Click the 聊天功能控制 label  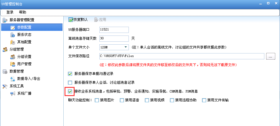(80, 100)
